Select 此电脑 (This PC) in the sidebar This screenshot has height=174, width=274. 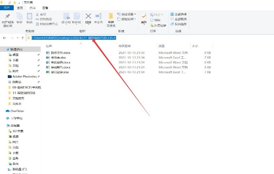13,125
